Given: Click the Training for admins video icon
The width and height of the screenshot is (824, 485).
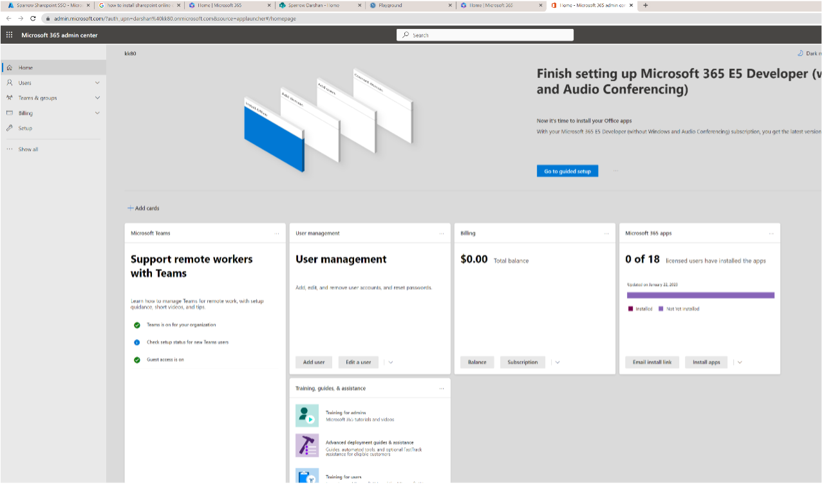Looking at the screenshot, I should pos(307,415).
